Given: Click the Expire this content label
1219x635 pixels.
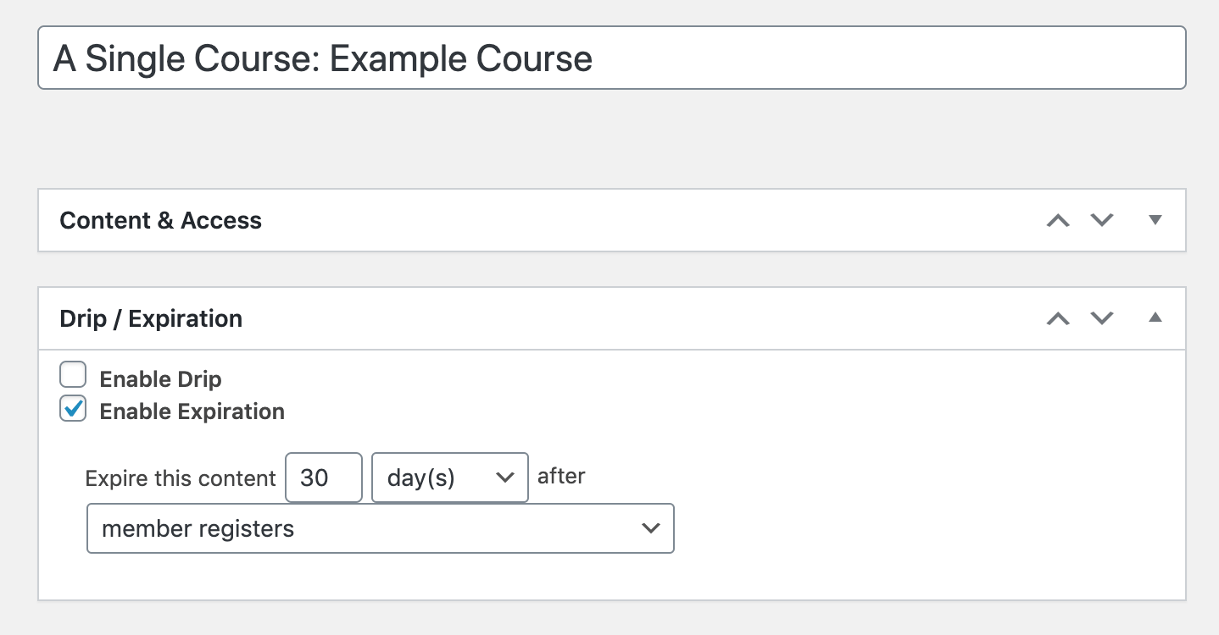Looking at the screenshot, I should coord(180,478).
